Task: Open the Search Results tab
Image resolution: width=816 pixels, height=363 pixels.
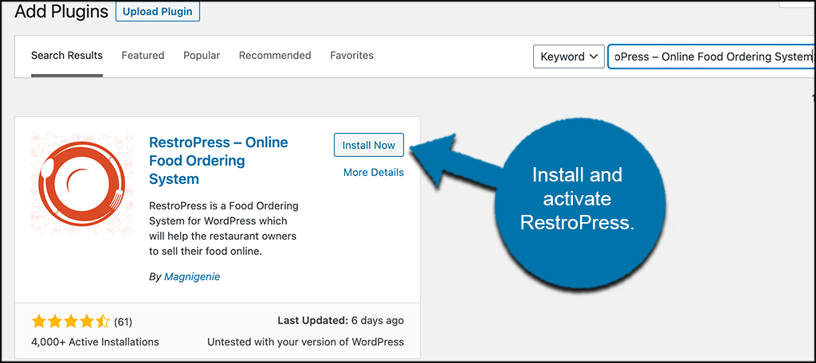Action: pos(67,56)
